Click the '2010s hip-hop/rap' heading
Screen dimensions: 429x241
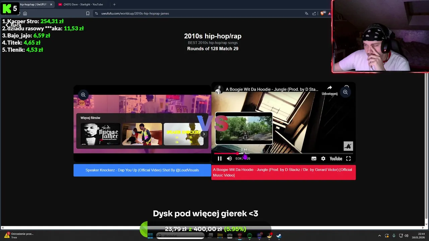(213, 36)
